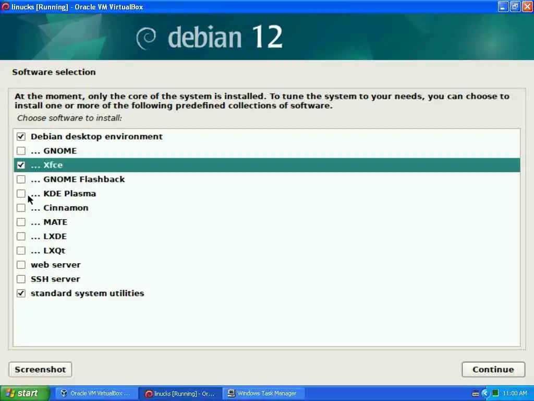The height and width of the screenshot is (401, 534).
Task: Click the "... LXDE" row text
Action: coord(48,237)
